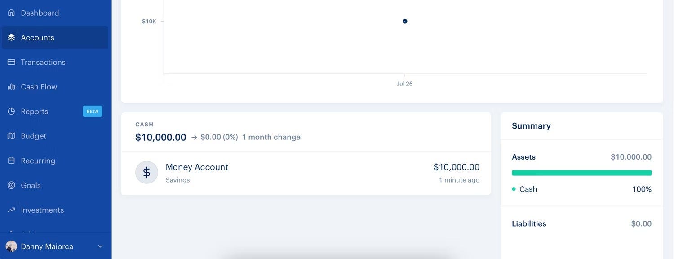Click the CASH section header
This screenshot has width=674, height=259.
coord(144,125)
